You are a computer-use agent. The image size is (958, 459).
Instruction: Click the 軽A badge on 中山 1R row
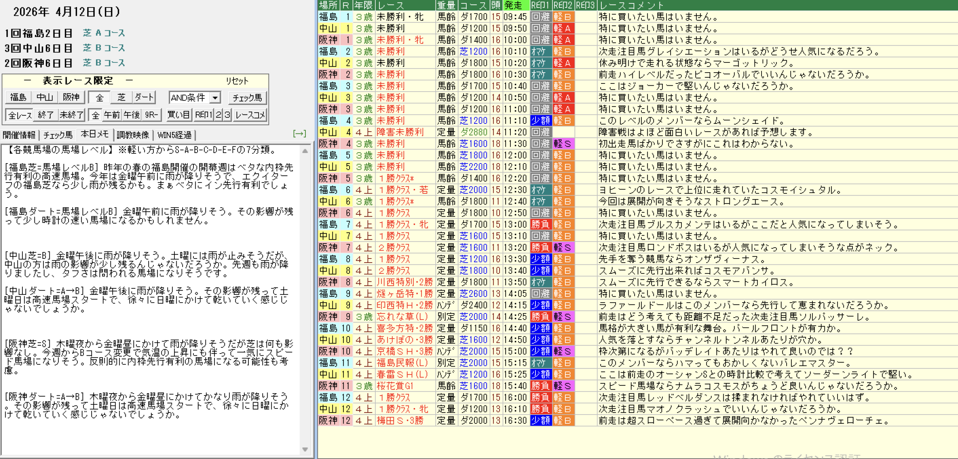pos(563,28)
